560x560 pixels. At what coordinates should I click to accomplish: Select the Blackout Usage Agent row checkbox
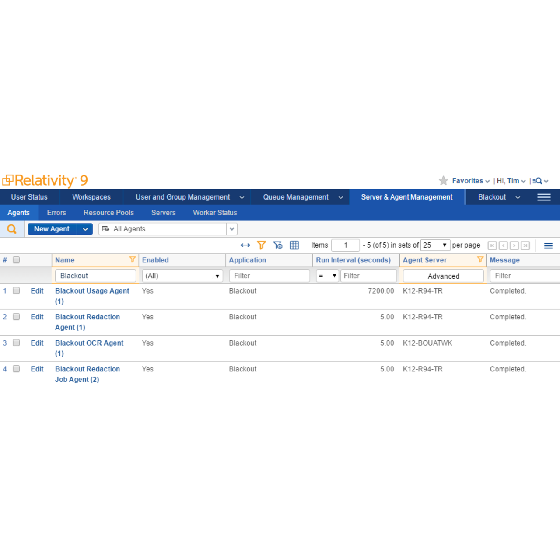16,290
